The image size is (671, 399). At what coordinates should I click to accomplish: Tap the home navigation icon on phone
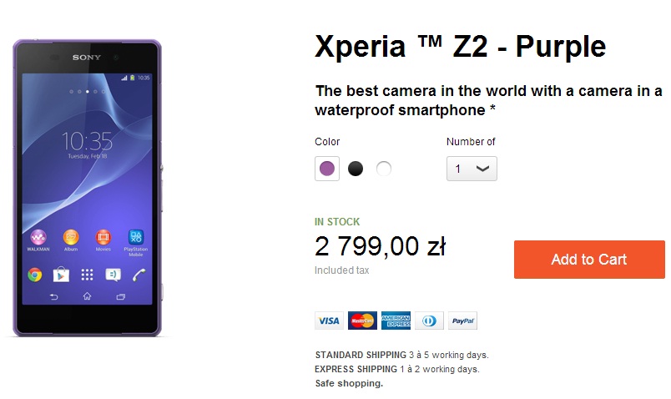(88, 296)
